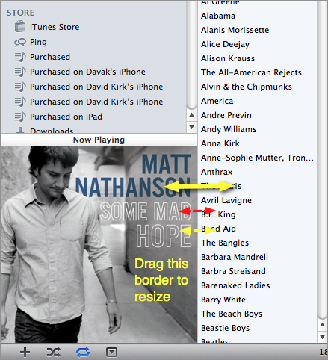
Task: Click the Purchased playlist icon
Action: [x=20, y=57]
